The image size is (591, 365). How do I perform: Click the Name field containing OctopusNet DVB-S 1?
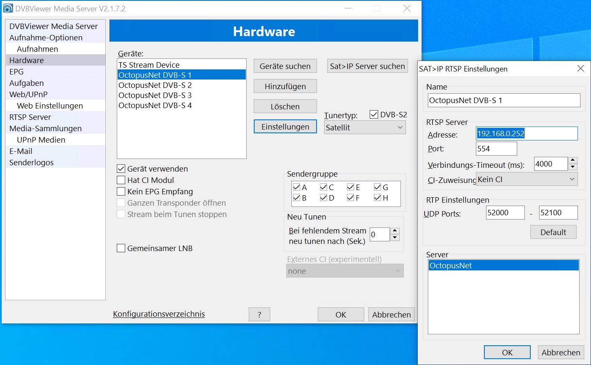click(x=504, y=100)
